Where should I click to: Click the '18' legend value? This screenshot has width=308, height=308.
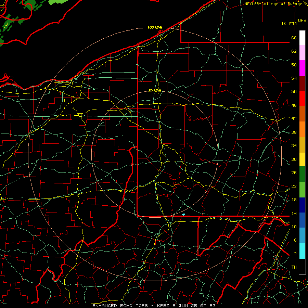(294, 200)
